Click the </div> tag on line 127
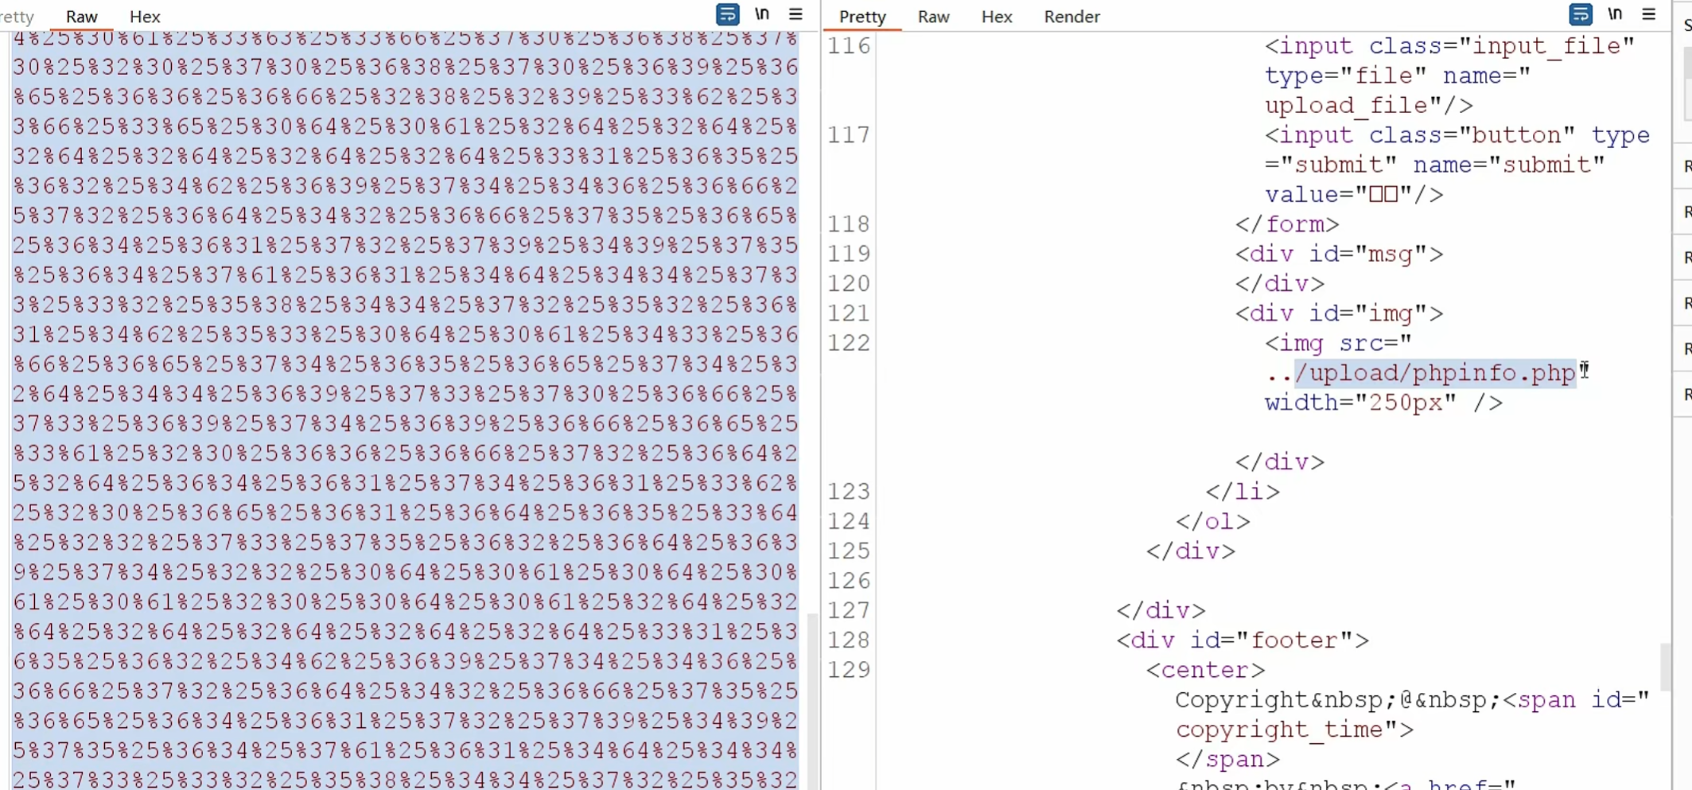 tap(1161, 611)
